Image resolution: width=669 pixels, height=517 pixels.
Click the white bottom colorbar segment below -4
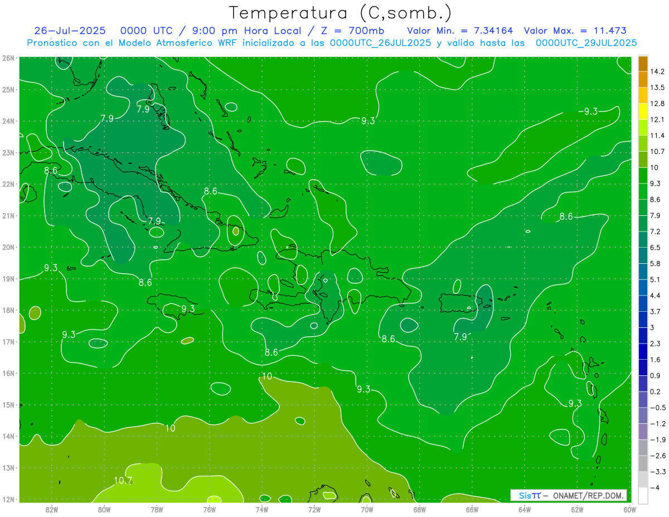point(643,495)
